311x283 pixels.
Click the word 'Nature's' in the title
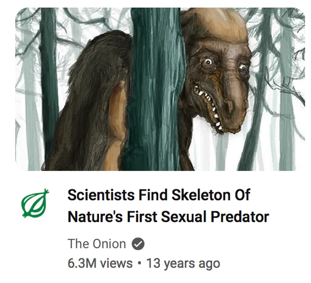click(x=95, y=216)
